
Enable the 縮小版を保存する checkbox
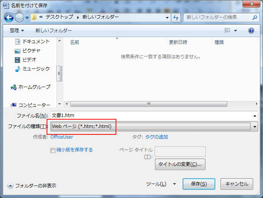tap(53, 150)
